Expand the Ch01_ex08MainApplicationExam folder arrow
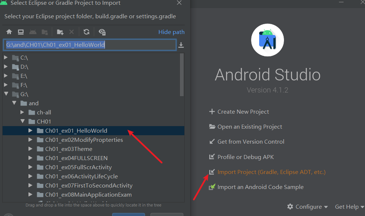The image size is (365, 216). click(31, 194)
